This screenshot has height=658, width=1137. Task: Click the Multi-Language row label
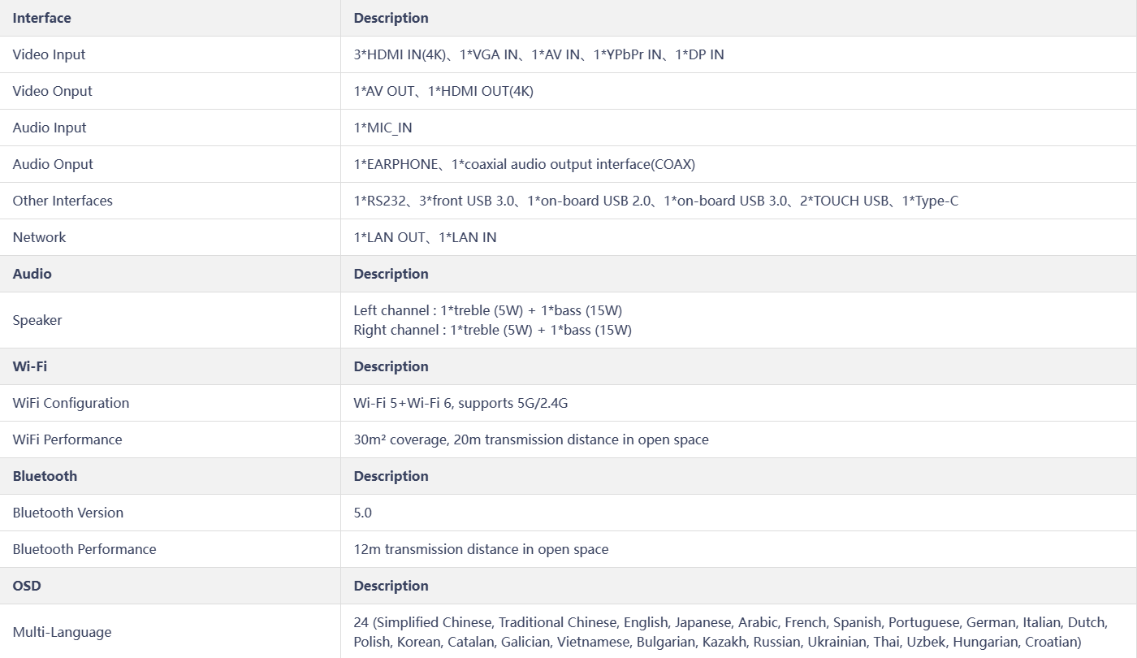62,632
